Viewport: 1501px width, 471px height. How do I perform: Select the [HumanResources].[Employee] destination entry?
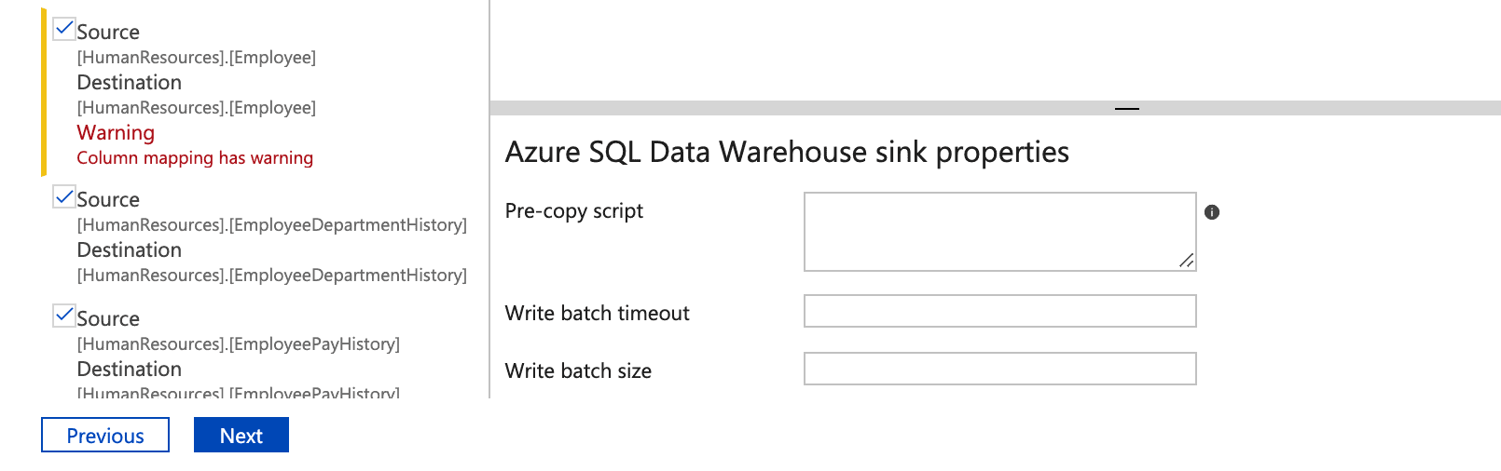pyautogui.click(x=196, y=108)
